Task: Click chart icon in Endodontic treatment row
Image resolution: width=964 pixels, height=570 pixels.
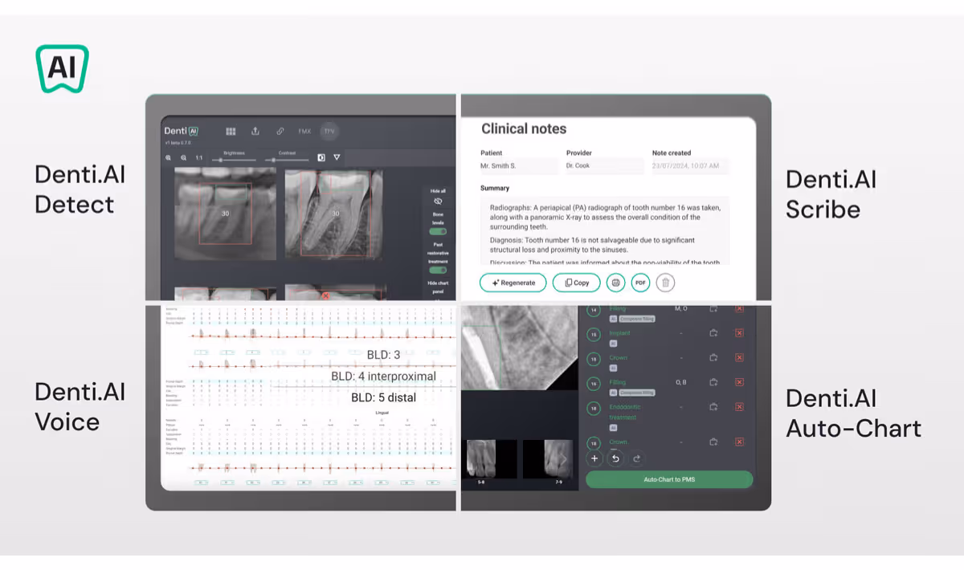Action: (713, 408)
